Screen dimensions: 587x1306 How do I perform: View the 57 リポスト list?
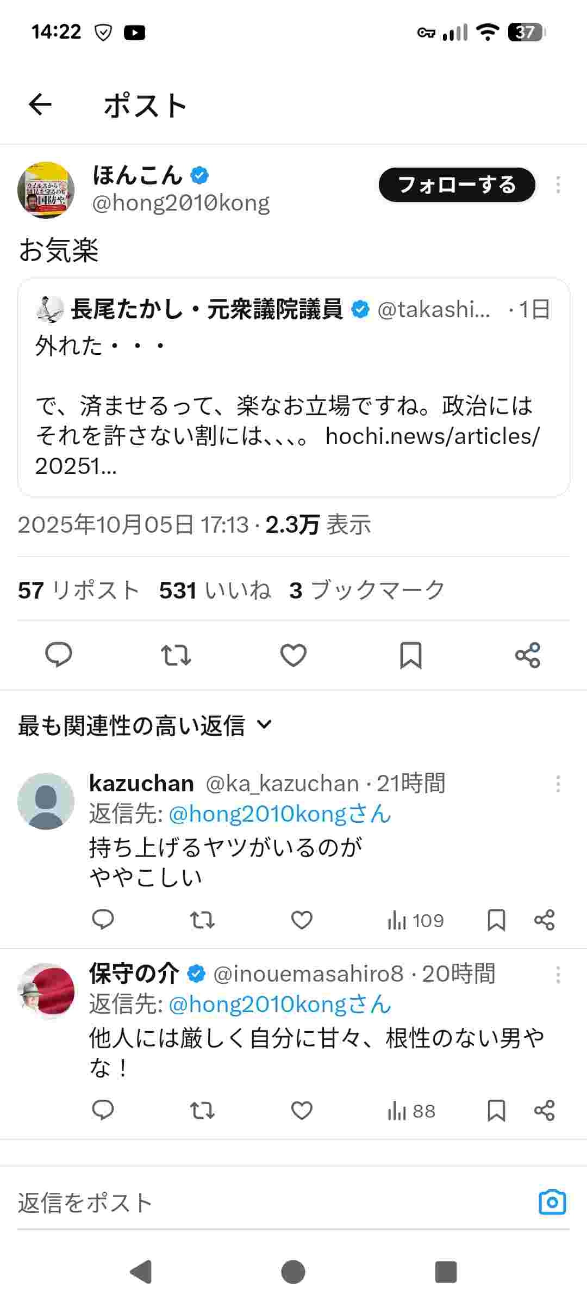(x=79, y=590)
